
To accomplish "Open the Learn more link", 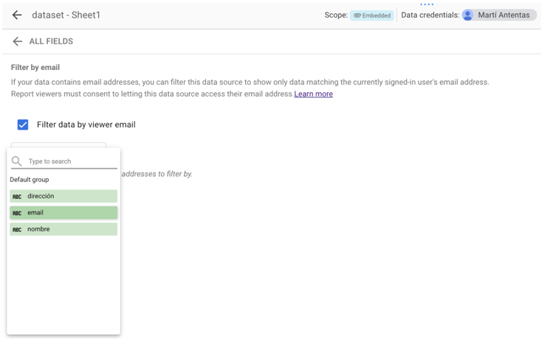I will coord(314,94).
